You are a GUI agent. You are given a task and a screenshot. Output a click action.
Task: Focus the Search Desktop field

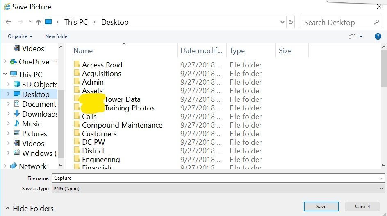[341, 22]
